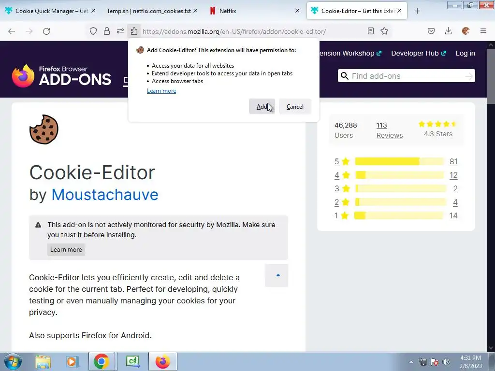Screen dimensions: 495x371
Task: Open the site permissions icon in address bar
Action: point(120,31)
